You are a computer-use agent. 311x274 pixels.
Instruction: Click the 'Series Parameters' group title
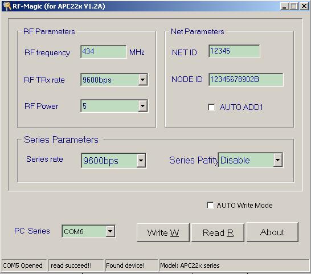61,140
